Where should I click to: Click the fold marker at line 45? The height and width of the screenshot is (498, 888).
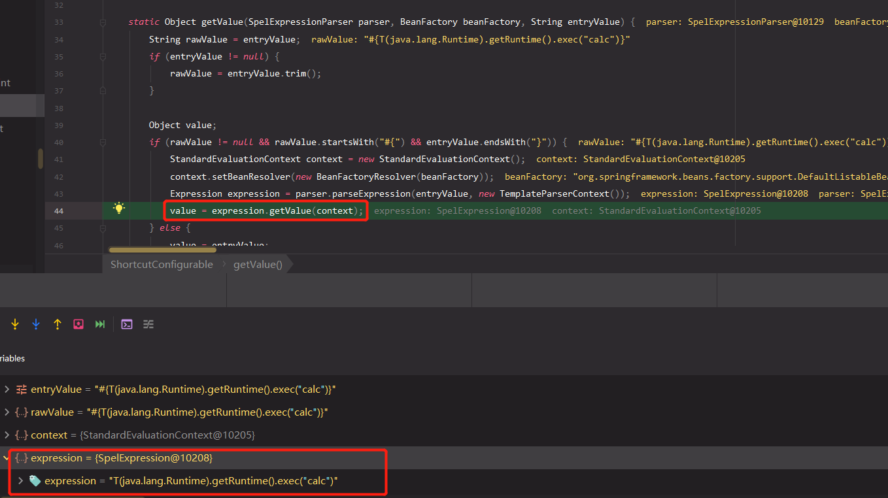click(103, 228)
